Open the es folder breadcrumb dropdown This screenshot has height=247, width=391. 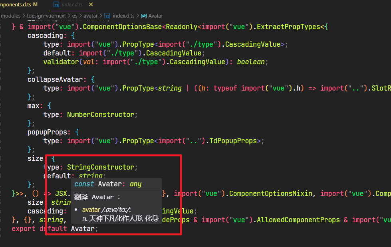74,16
